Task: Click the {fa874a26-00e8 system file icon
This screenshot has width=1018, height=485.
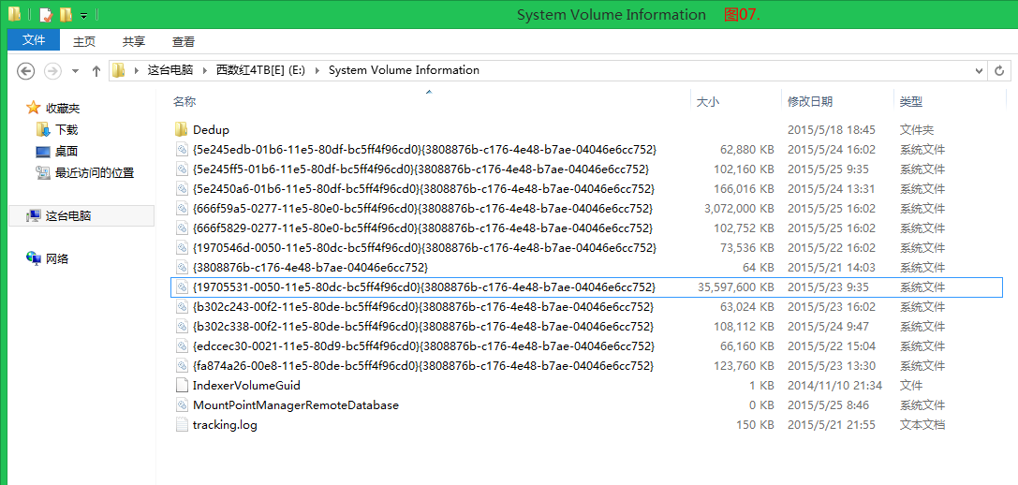Action: pyautogui.click(x=182, y=365)
